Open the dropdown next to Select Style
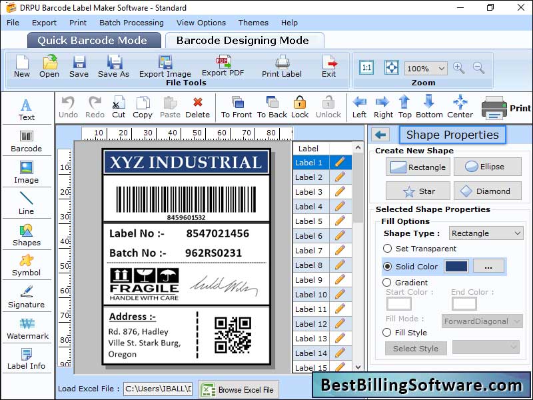 pyautogui.click(x=486, y=347)
